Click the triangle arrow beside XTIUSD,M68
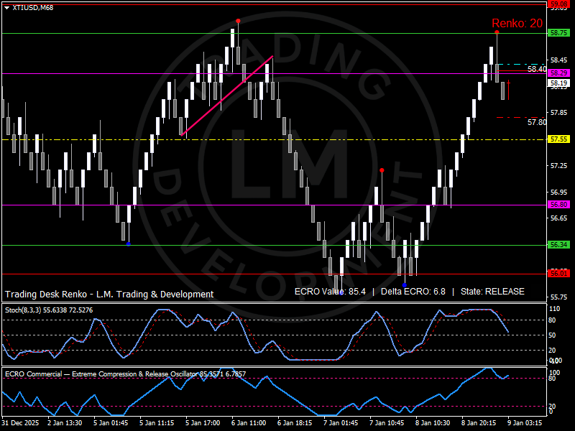The height and width of the screenshot is (431, 575). point(6,6)
